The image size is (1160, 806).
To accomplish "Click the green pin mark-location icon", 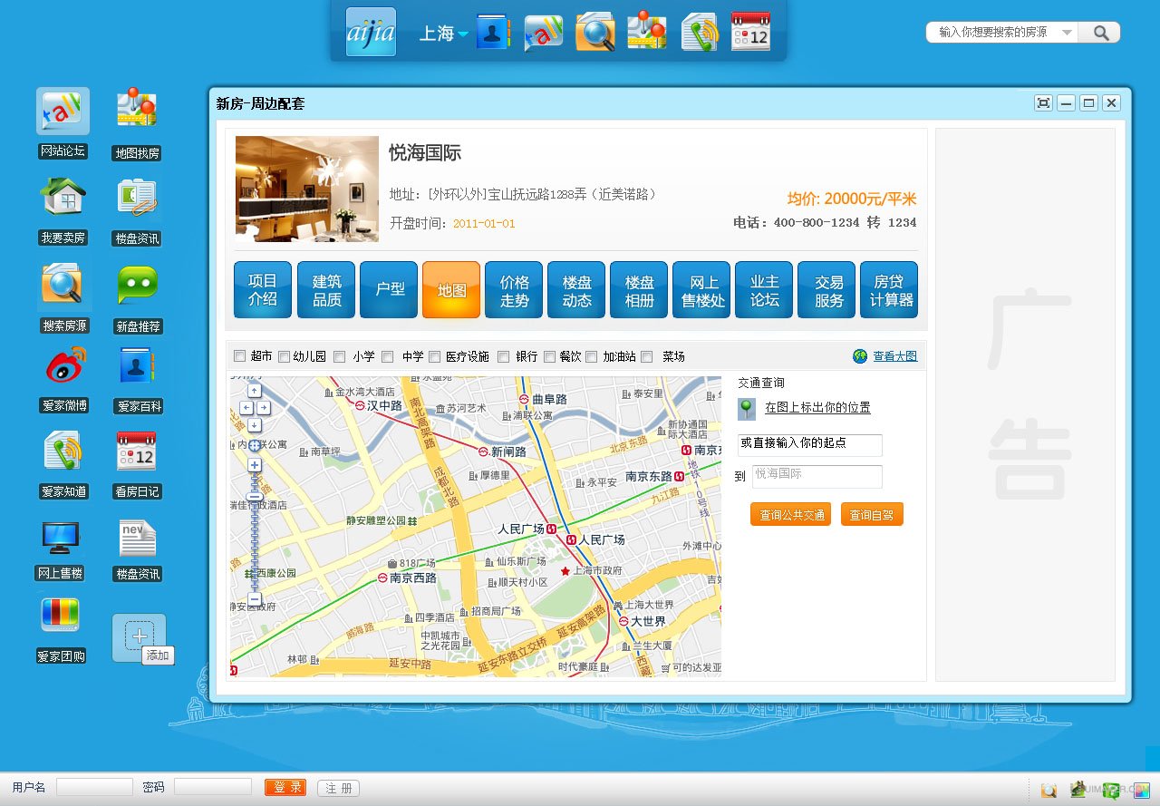I will click(x=746, y=409).
